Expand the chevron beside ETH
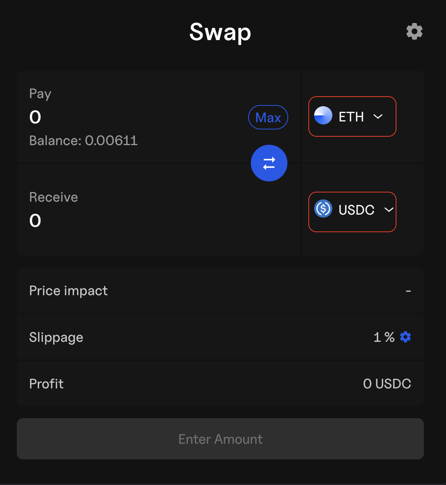Viewport: 446px width, 485px height. (378, 116)
